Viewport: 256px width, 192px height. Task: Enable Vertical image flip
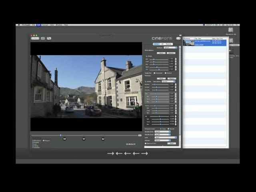(x=166, y=73)
